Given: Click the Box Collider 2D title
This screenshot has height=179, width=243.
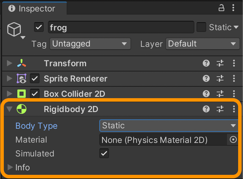Looking at the screenshot, I should [x=74, y=94].
